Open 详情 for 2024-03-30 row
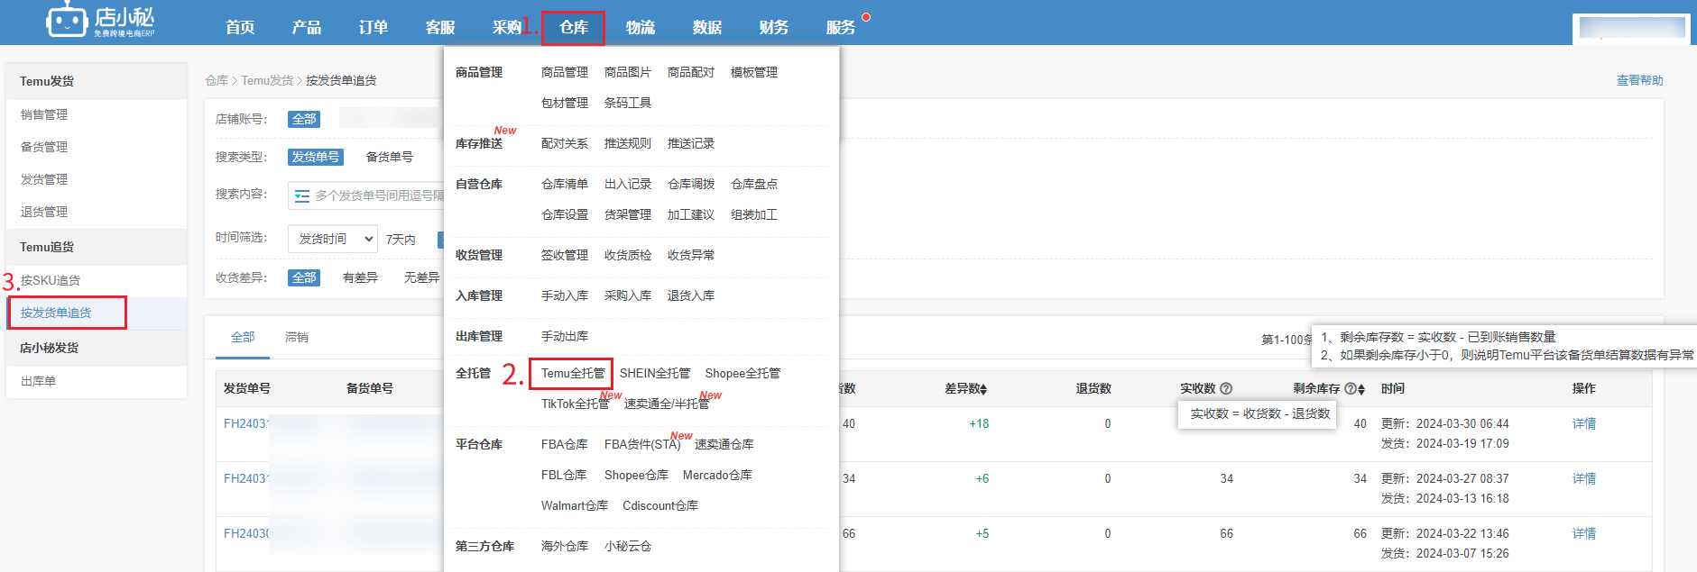1697x572 pixels. (x=1584, y=423)
